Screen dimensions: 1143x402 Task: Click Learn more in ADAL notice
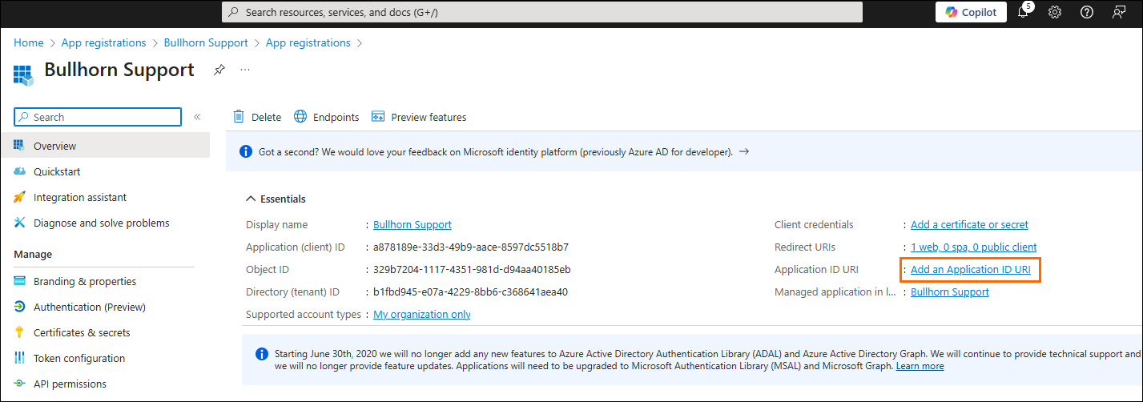tap(920, 366)
